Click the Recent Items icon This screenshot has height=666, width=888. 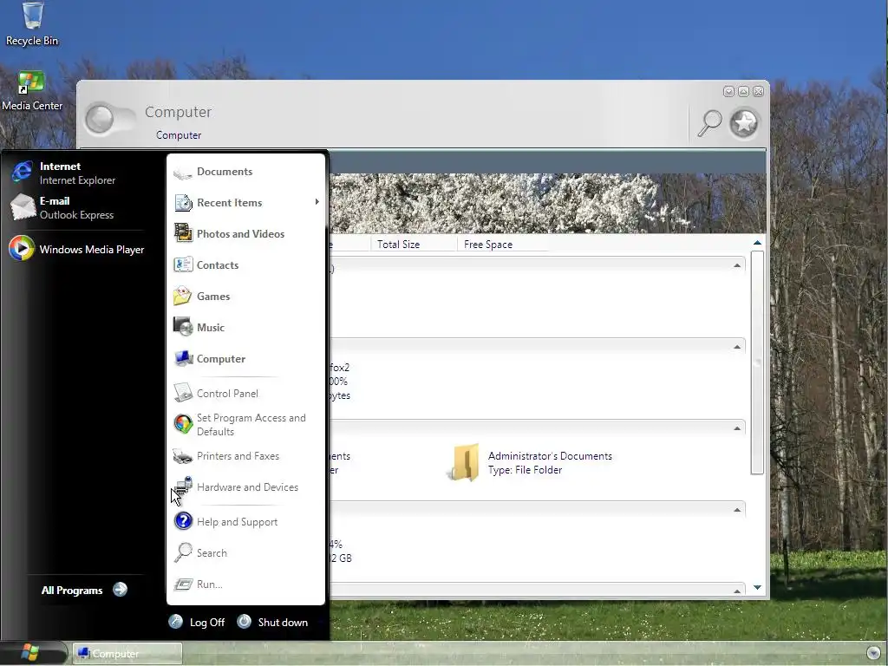[183, 203]
